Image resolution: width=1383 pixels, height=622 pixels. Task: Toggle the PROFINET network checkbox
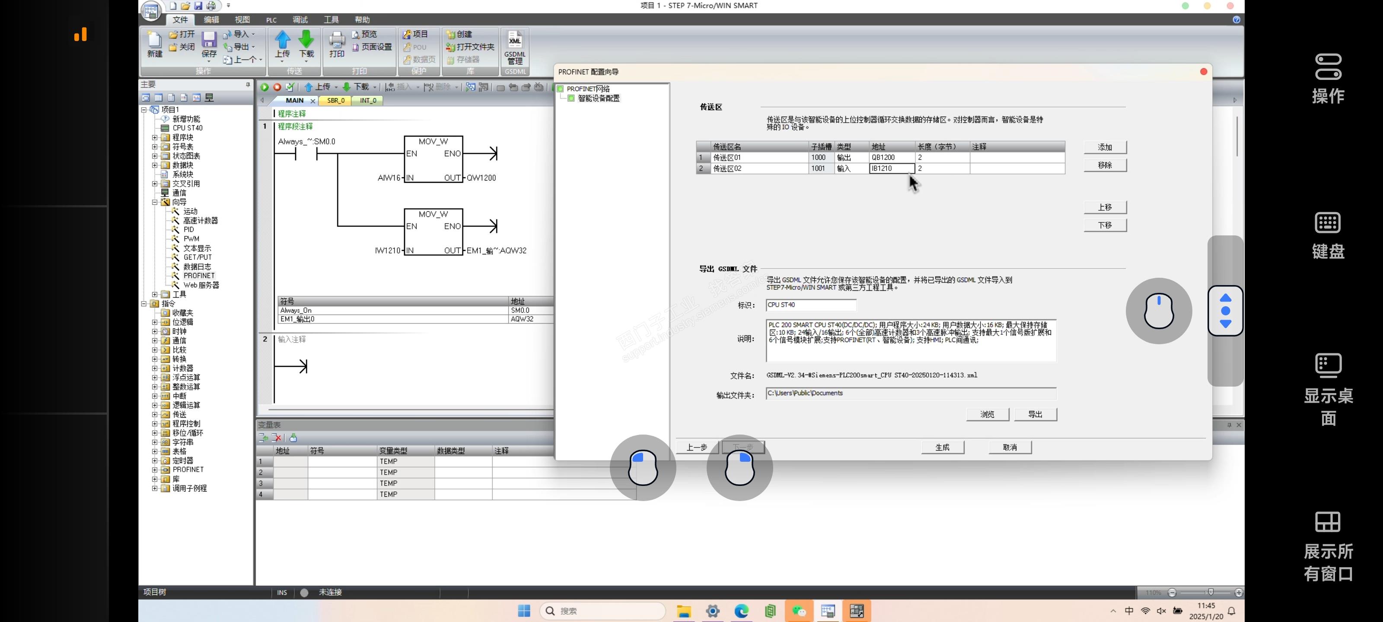click(560, 89)
